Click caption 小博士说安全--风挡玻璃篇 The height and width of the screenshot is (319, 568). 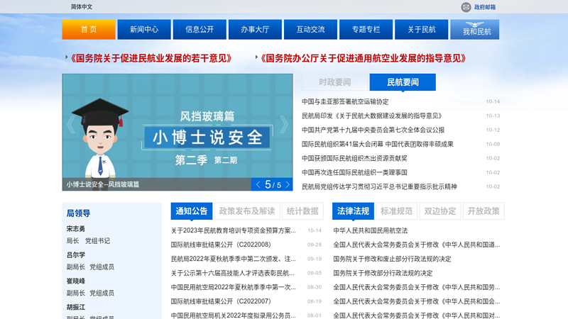pos(103,184)
